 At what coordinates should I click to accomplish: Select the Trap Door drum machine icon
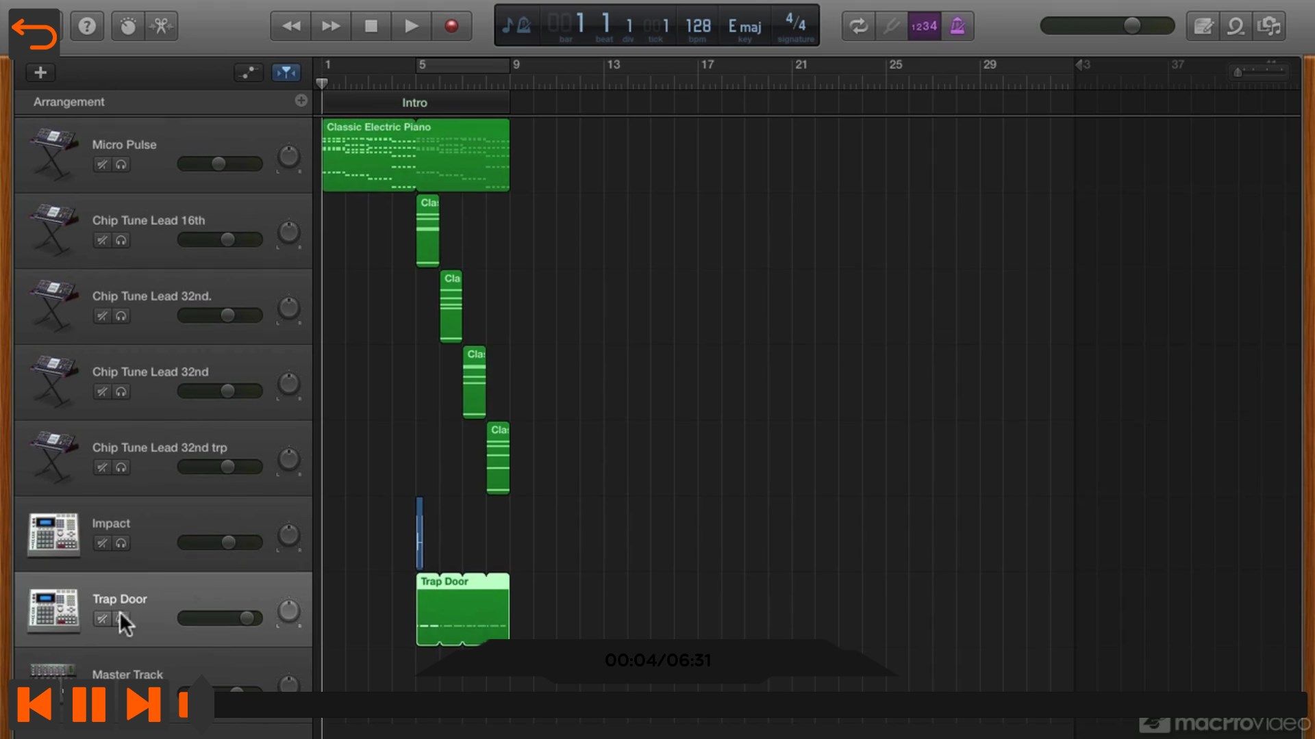coord(53,610)
